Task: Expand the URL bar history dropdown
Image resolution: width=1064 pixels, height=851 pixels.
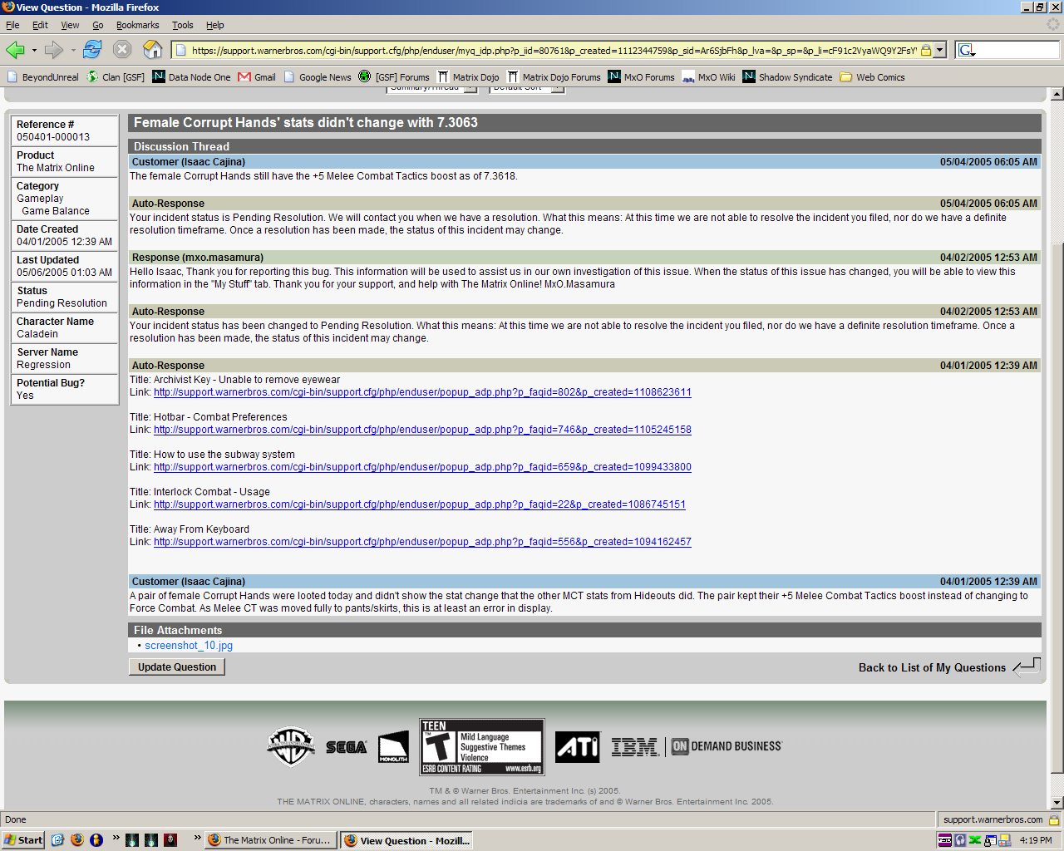Action: pyautogui.click(x=940, y=51)
